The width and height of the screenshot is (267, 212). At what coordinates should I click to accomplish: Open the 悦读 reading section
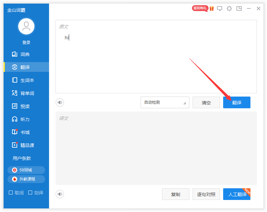coord(26,106)
